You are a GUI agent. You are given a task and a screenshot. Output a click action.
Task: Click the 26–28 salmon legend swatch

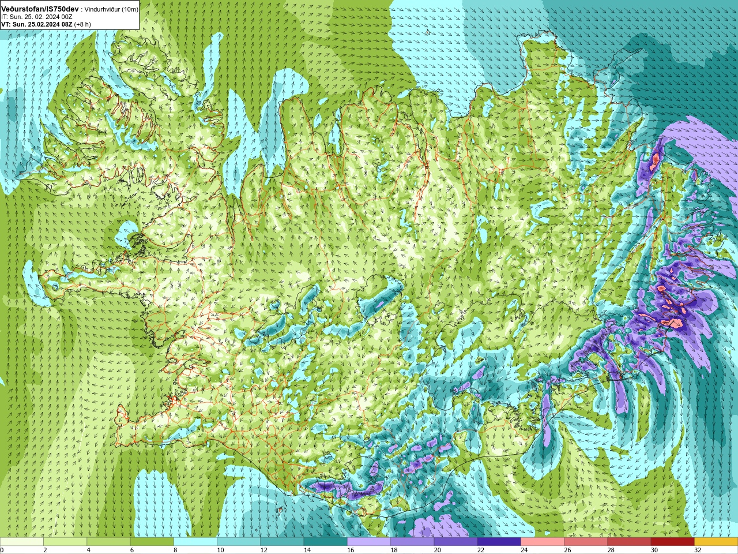[586, 542]
